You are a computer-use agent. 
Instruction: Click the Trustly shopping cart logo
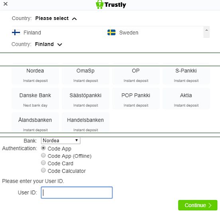[x=99, y=4]
